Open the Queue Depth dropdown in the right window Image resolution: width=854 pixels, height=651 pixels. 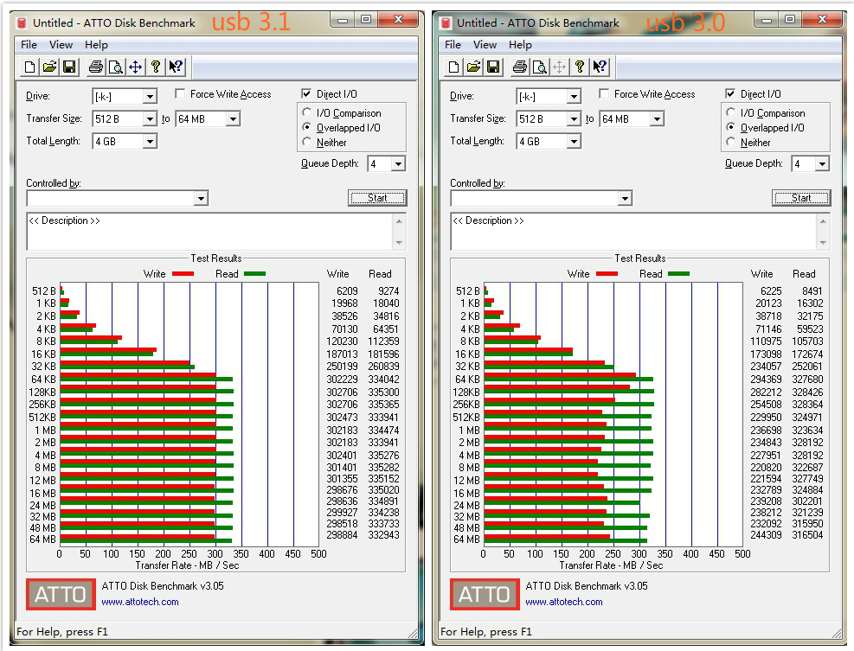point(821,164)
